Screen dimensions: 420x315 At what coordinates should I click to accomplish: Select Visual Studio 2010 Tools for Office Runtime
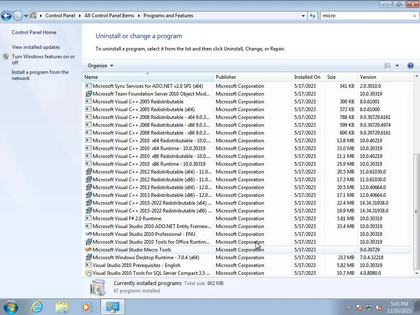247,242
